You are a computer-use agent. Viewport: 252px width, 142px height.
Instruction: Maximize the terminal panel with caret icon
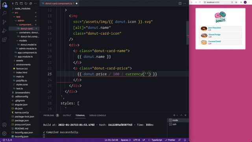click(182, 115)
